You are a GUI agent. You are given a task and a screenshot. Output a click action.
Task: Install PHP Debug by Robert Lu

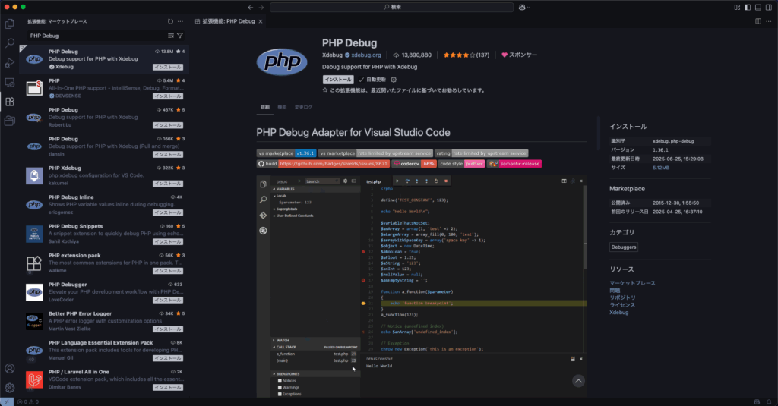pyautogui.click(x=168, y=125)
